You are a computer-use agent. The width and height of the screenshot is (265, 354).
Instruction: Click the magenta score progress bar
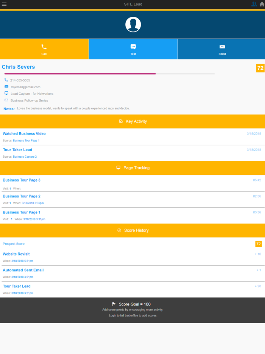click(x=80, y=74)
